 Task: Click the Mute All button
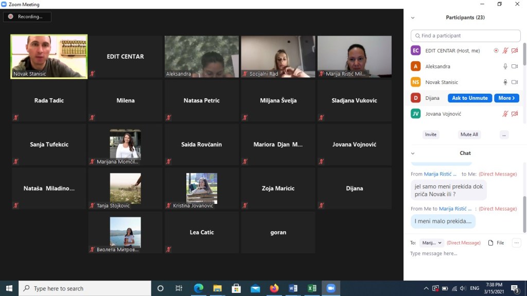pos(469,134)
